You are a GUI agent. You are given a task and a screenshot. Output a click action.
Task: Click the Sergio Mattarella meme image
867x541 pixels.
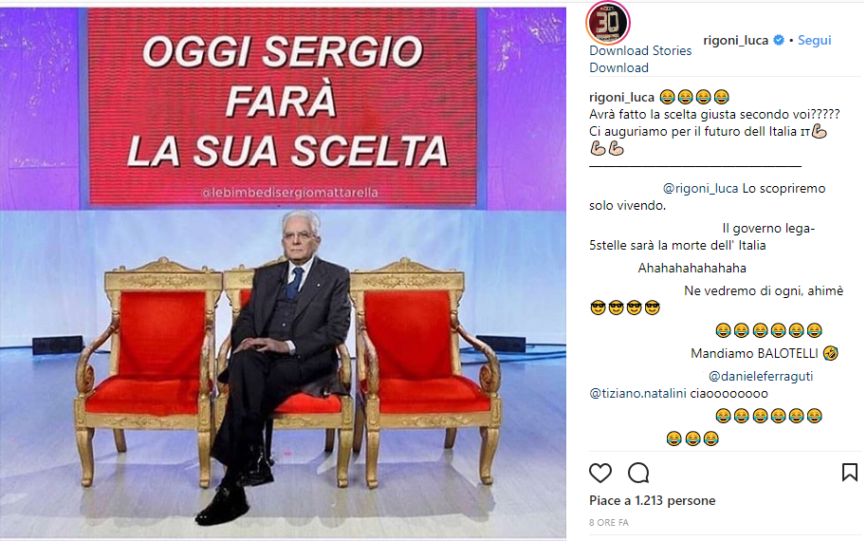283,272
